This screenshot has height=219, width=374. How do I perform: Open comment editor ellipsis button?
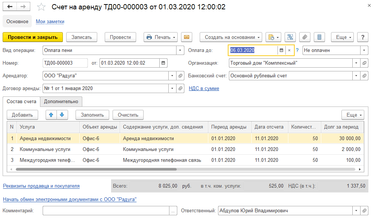(x=173, y=211)
